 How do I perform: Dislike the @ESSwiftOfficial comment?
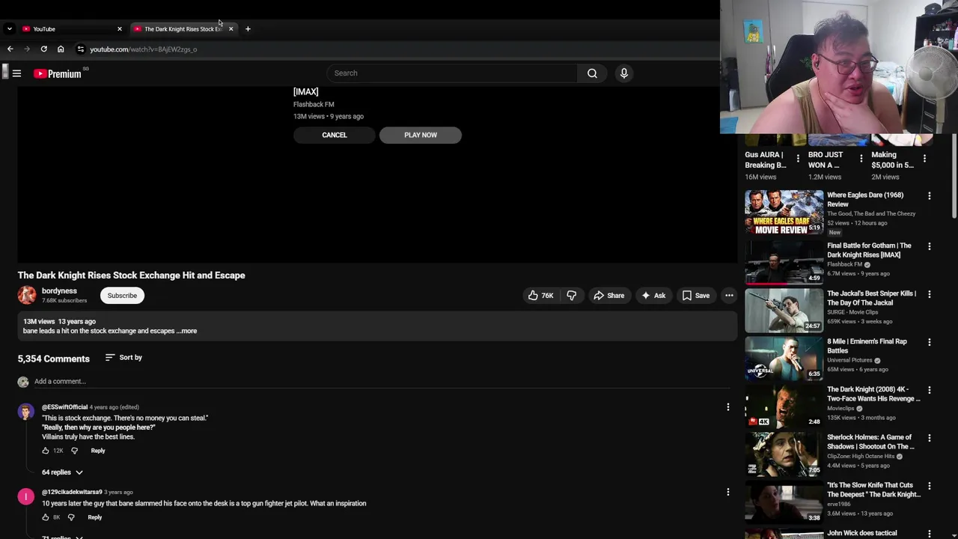click(x=74, y=451)
